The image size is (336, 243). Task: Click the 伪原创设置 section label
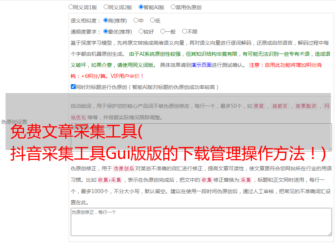point(14,122)
